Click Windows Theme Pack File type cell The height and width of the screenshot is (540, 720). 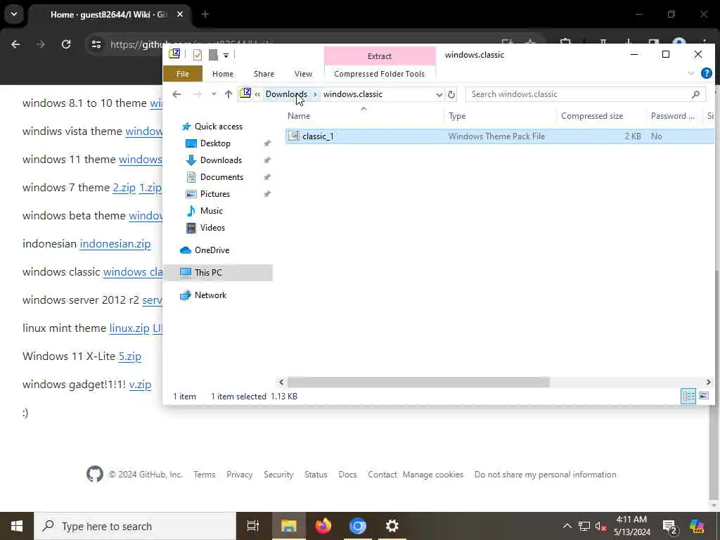click(x=496, y=136)
